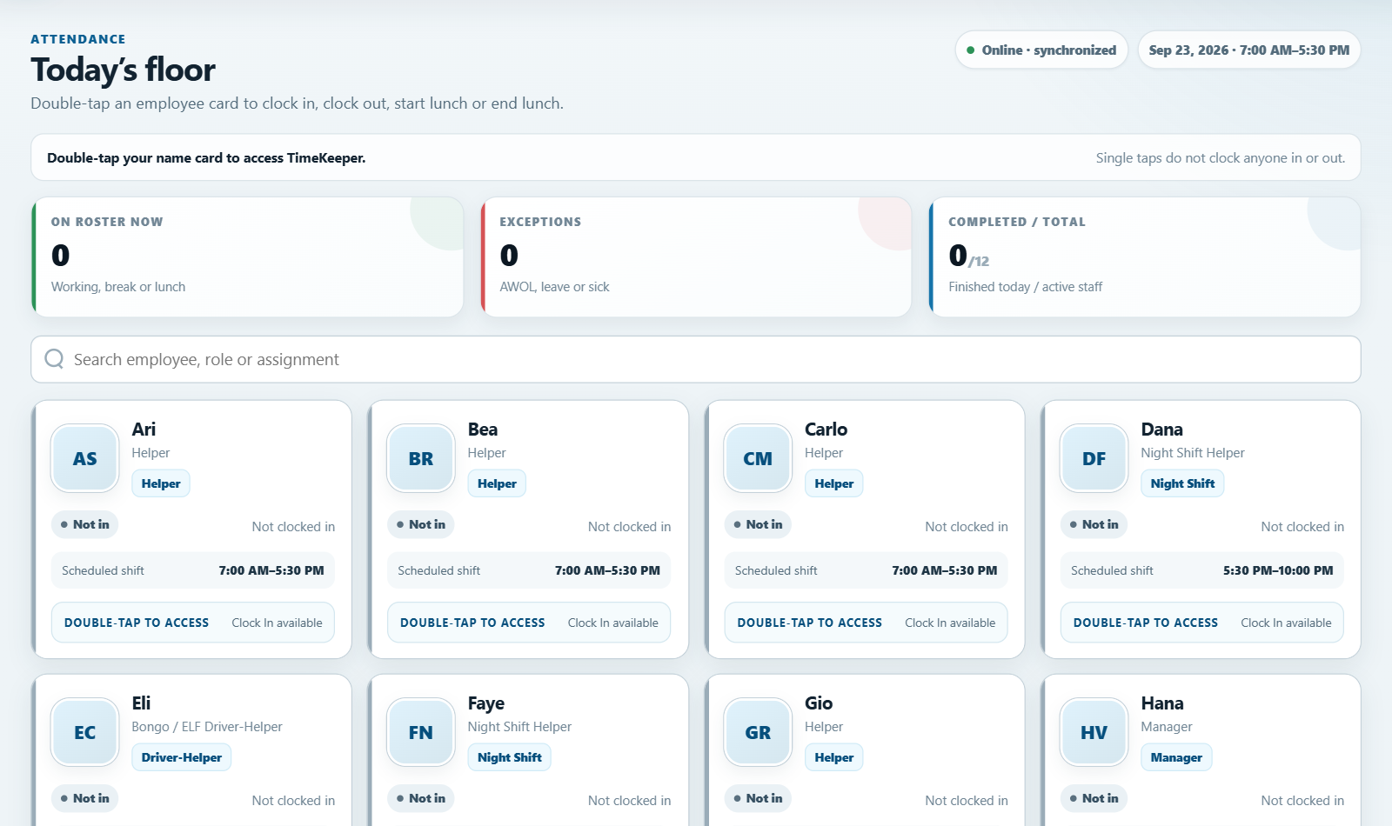Click the date and shift hours pill
This screenshot has width=1392, height=826.
click(x=1249, y=50)
